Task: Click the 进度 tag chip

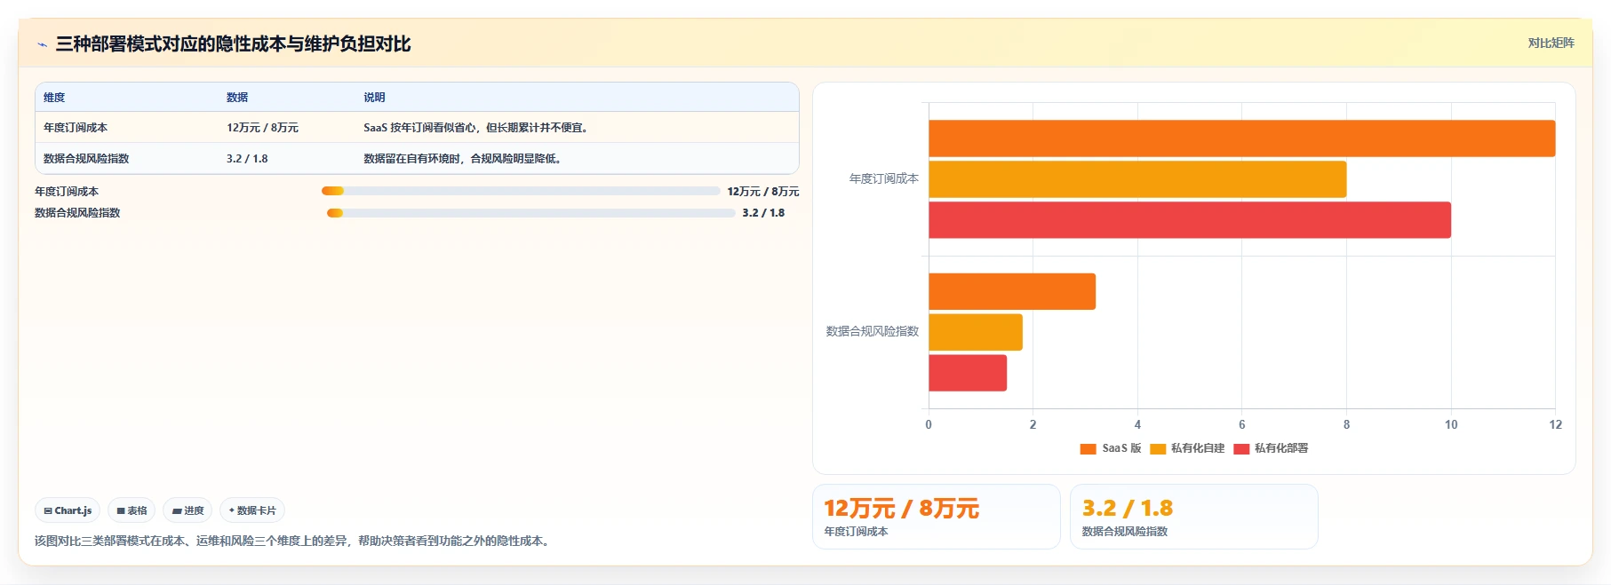Action: pyautogui.click(x=187, y=510)
